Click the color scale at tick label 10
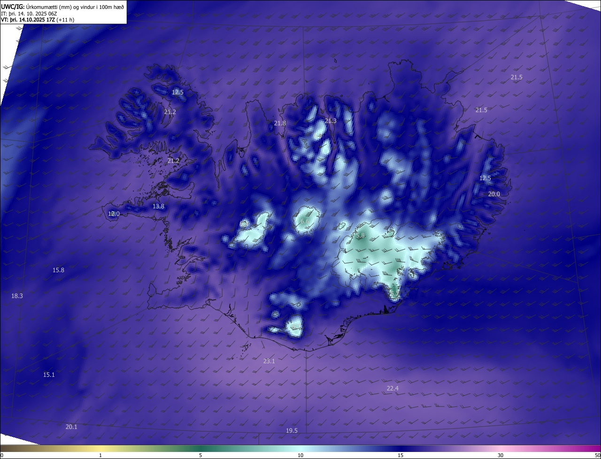601x459 pixels. coord(300,455)
